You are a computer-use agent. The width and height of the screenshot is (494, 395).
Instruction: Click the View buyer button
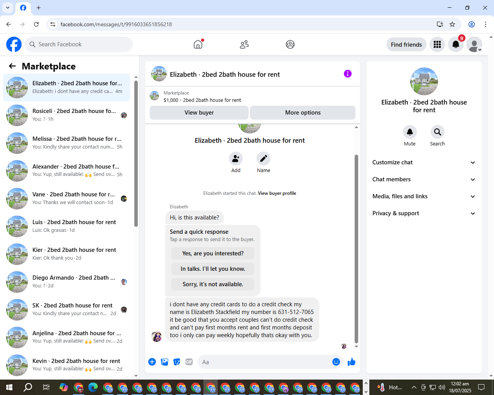[199, 113]
